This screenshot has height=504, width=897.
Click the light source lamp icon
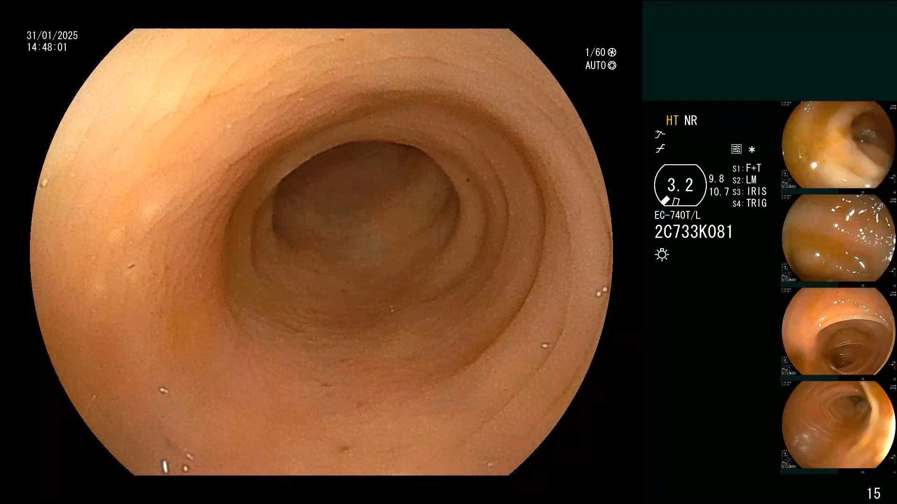coord(662,254)
